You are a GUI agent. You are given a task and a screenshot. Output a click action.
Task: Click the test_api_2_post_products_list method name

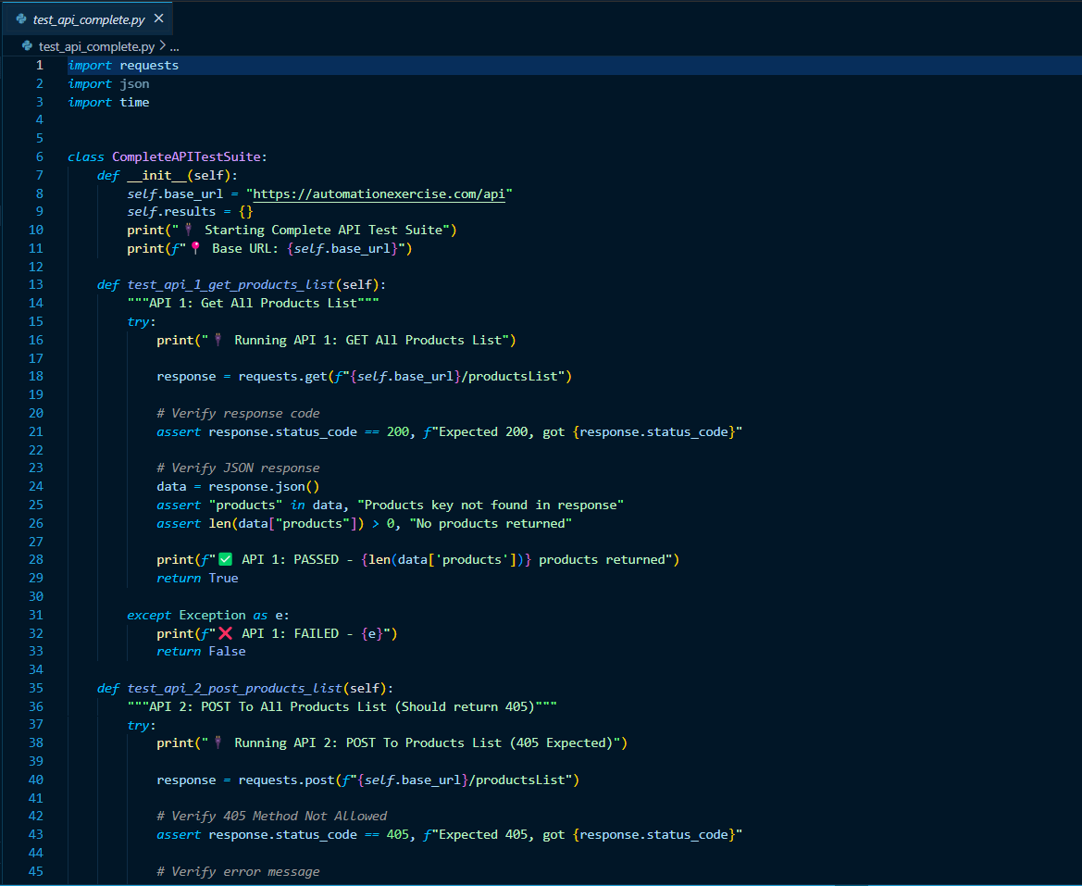pos(234,688)
